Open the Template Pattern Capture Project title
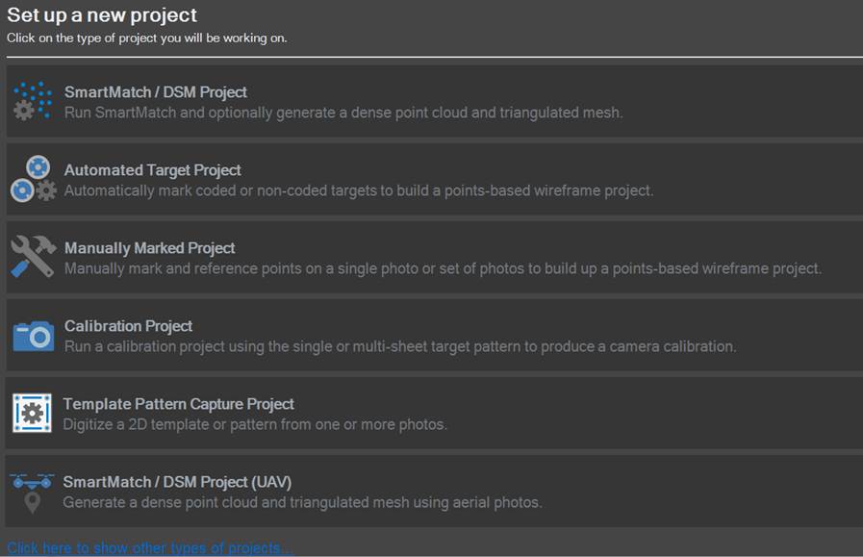The image size is (863, 557). click(x=179, y=404)
